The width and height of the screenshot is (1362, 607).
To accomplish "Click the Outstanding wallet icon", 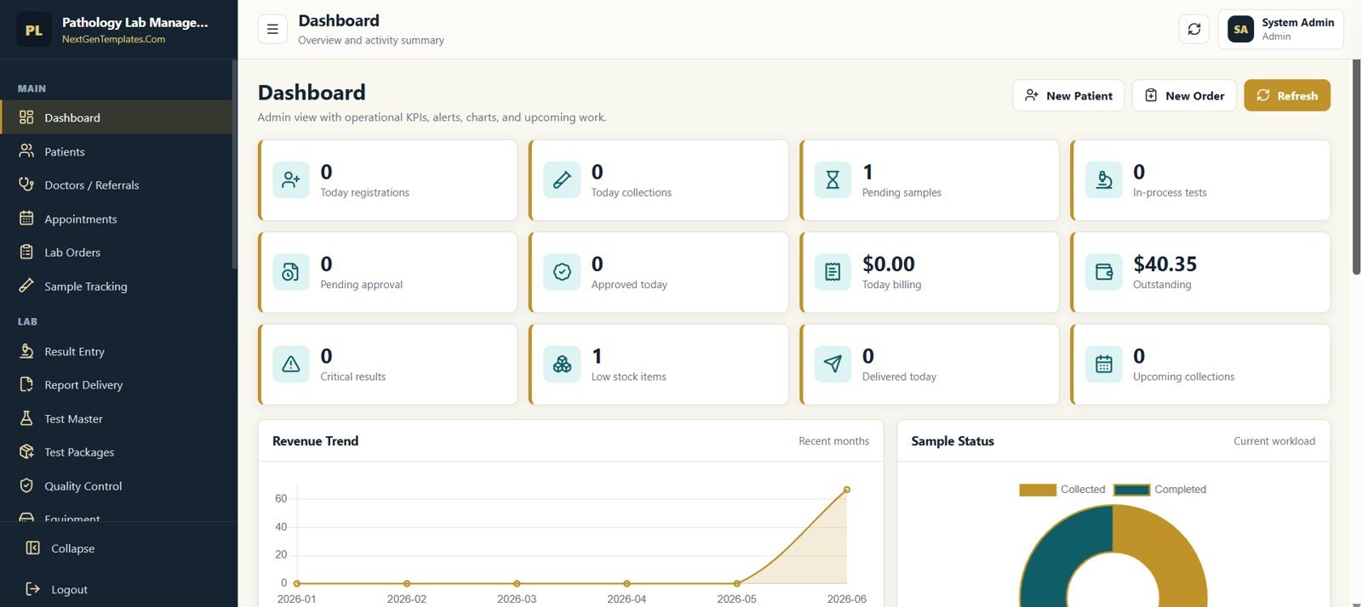I will click(x=1104, y=272).
